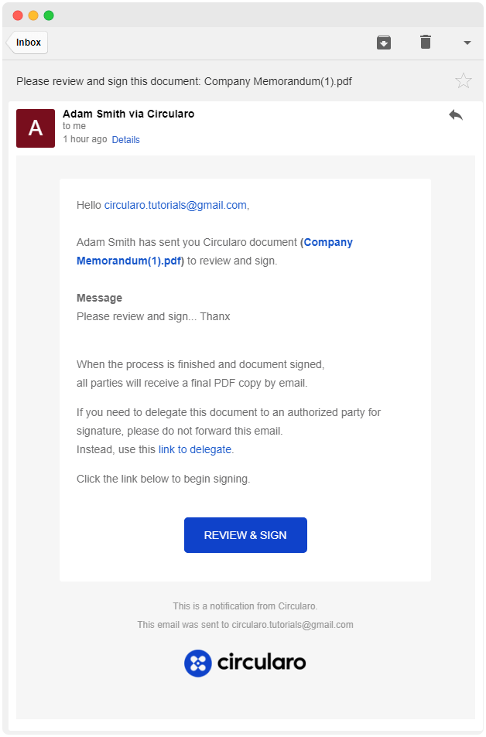Close the window with the red button
The width and height of the screenshot is (486, 737).
click(x=18, y=15)
